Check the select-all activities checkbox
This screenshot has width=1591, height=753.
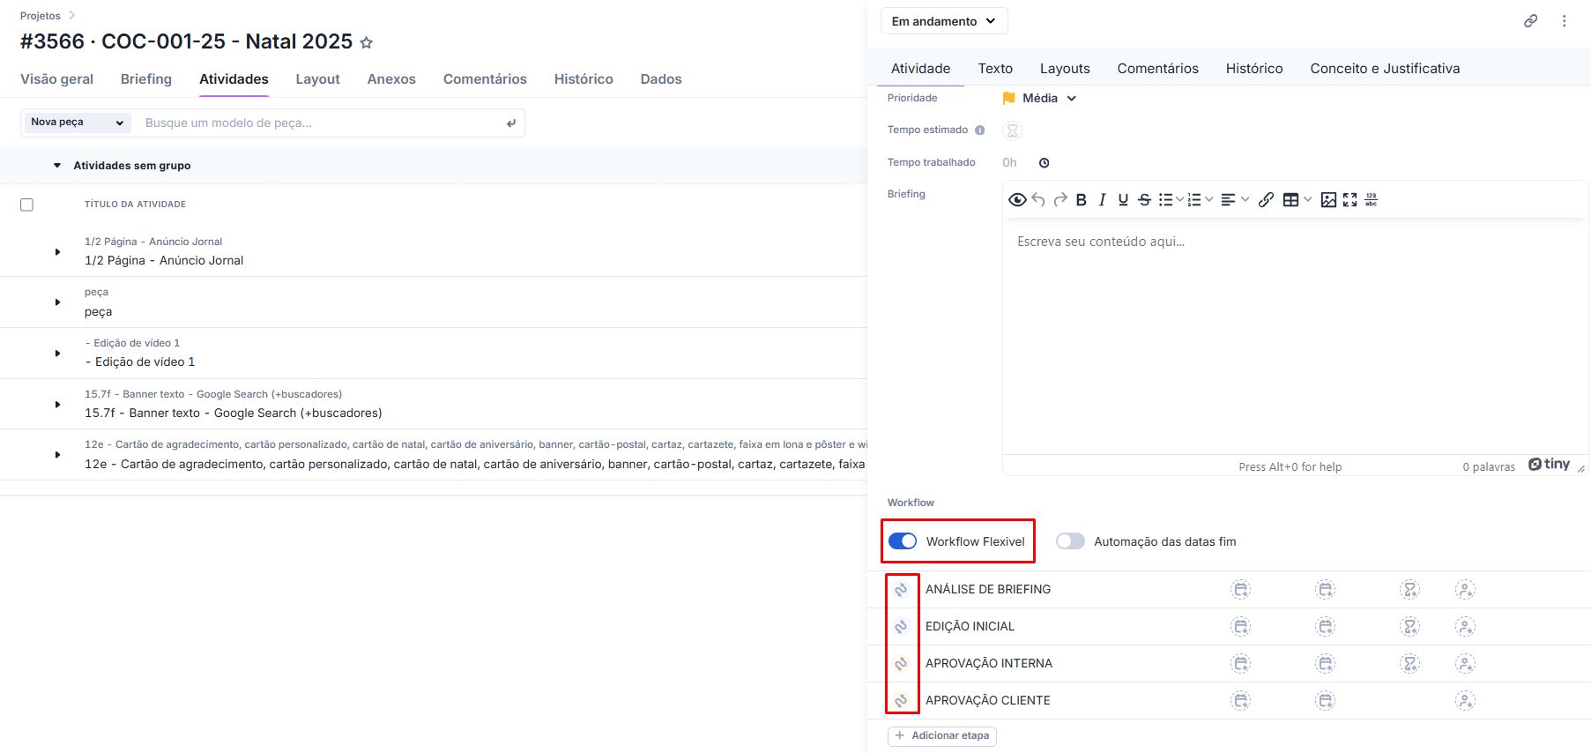27,205
